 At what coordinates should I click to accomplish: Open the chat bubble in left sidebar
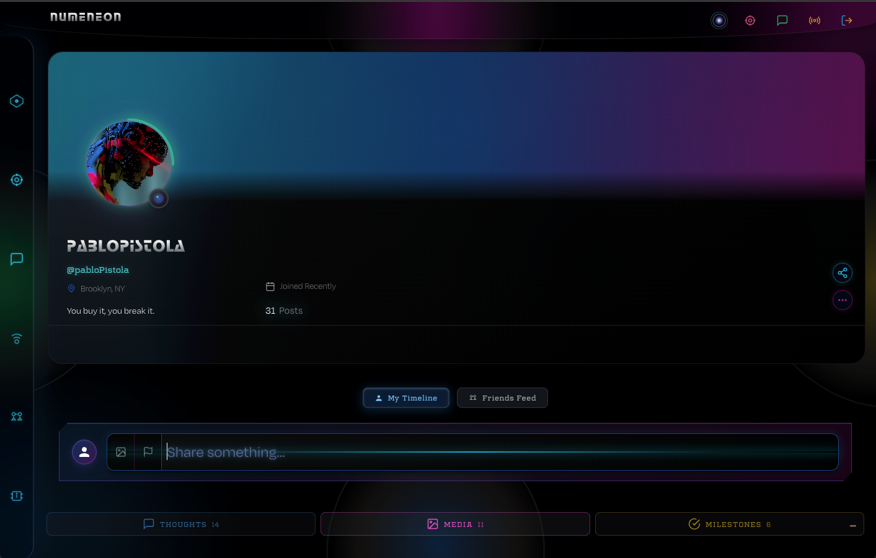pos(17,259)
